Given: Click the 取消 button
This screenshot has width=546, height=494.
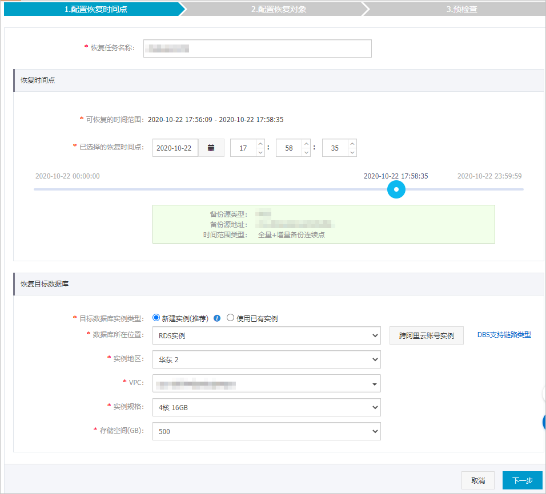Looking at the screenshot, I should click(477, 480).
